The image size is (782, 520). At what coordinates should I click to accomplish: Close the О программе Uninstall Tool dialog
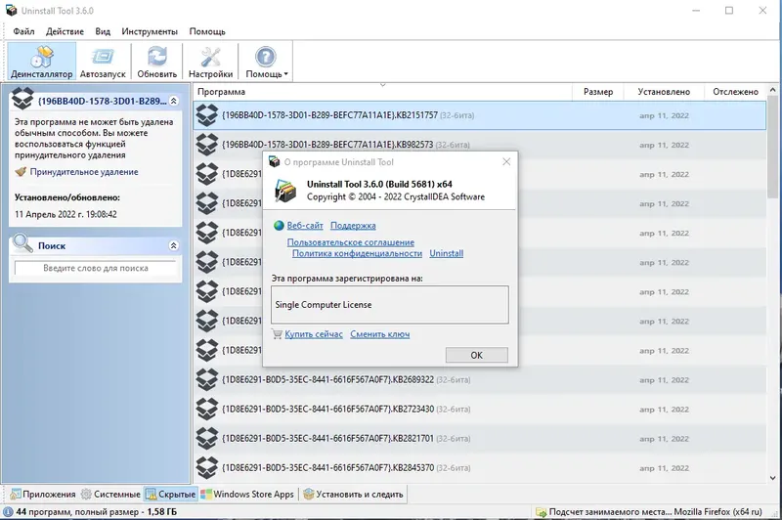click(506, 162)
